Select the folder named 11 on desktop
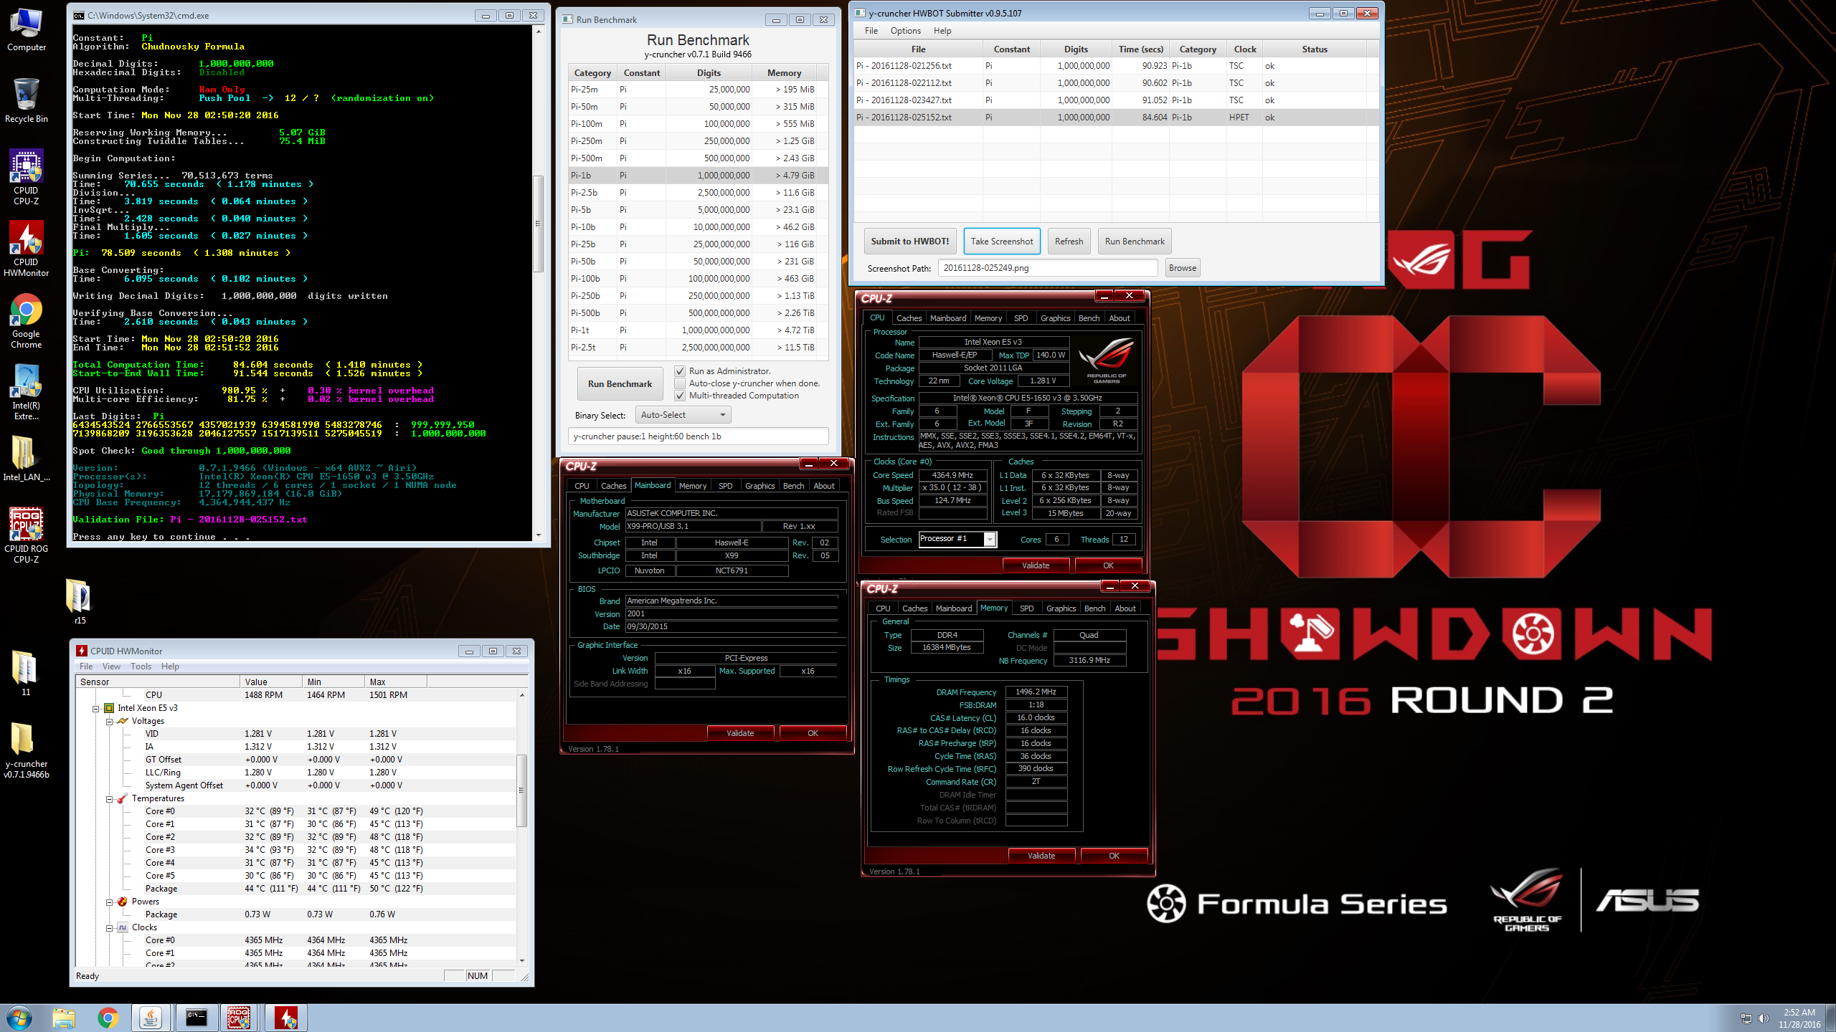This screenshot has width=1836, height=1032. (26, 674)
